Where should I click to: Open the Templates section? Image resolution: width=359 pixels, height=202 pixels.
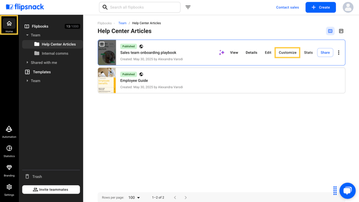click(42, 72)
